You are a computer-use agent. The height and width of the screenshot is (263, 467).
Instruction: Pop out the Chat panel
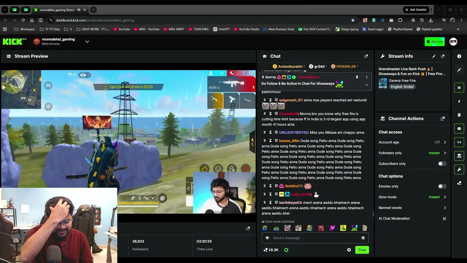tap(366, 56)
